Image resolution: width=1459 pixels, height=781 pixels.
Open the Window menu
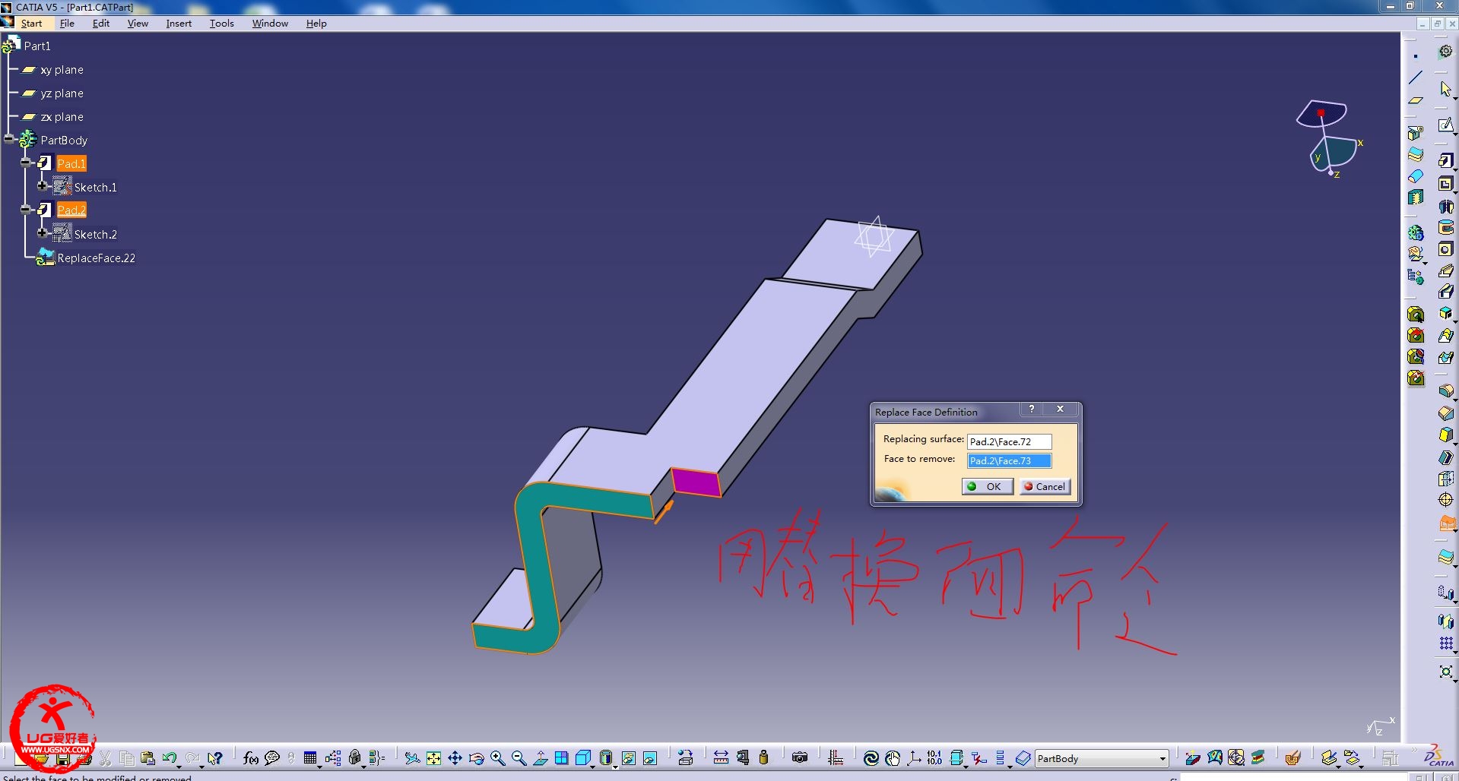click(270, 24)
